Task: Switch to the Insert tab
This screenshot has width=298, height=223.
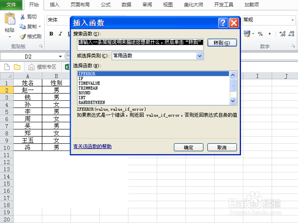Action: tap(54, 5)
